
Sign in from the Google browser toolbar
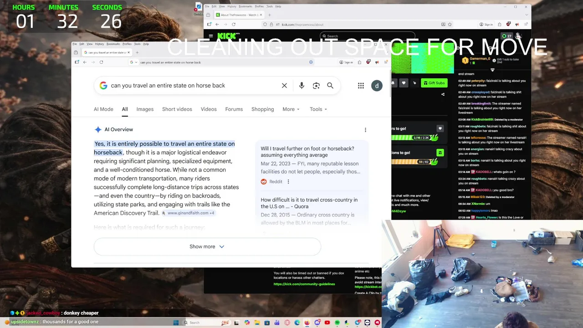pos(347,62)
